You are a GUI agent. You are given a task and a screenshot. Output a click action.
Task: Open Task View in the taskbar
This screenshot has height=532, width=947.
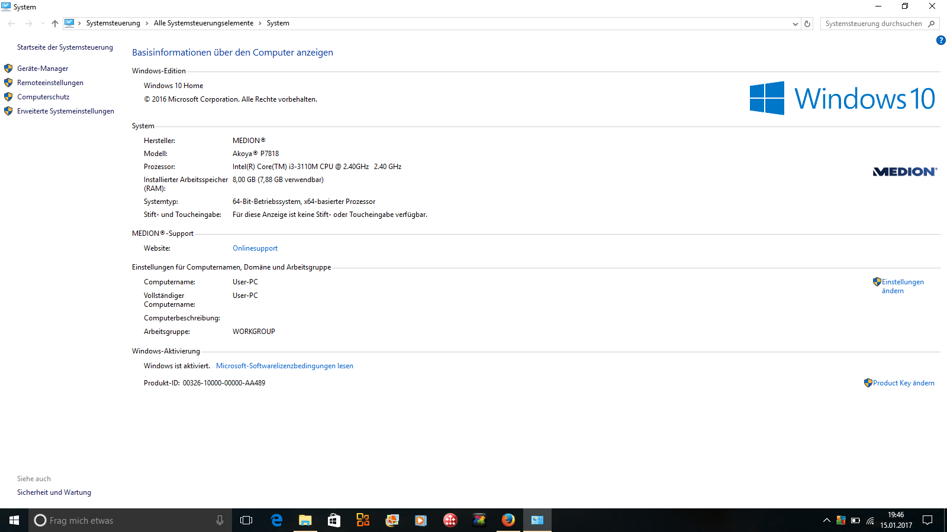tap(246, 520)
